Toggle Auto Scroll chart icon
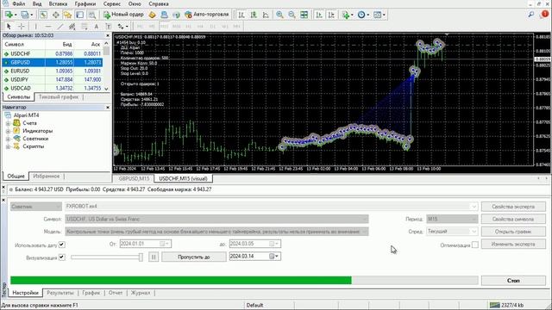Image resolution: width=552 pixels, height=310 pixels. pos(319,15)
